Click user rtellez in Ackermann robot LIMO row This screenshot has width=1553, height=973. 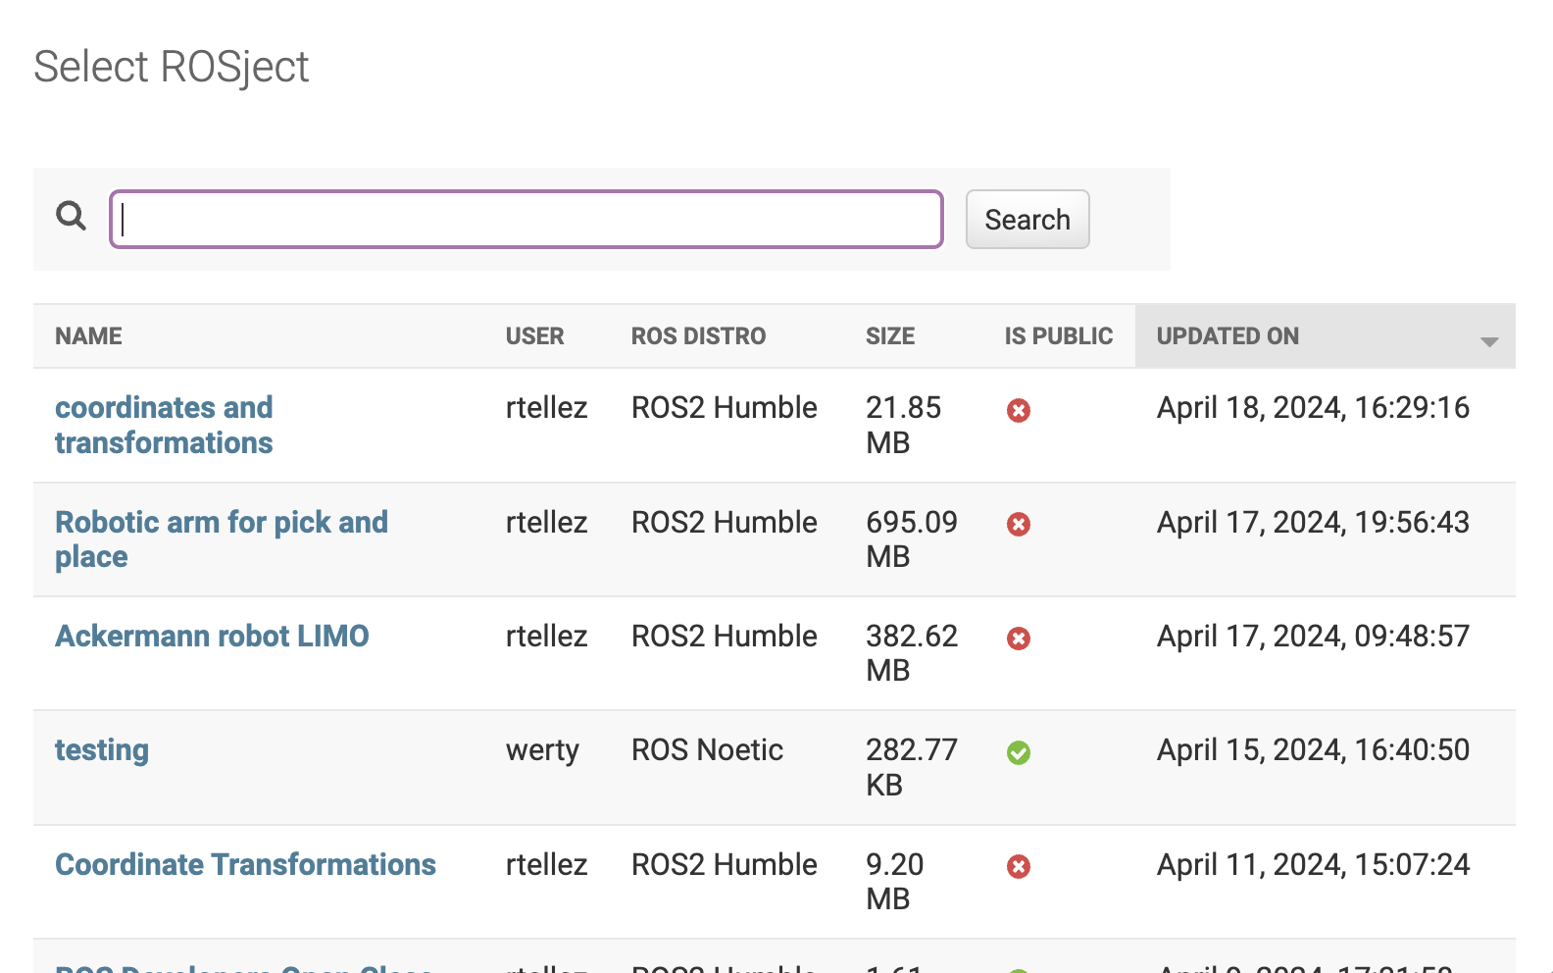pos(546,636)
